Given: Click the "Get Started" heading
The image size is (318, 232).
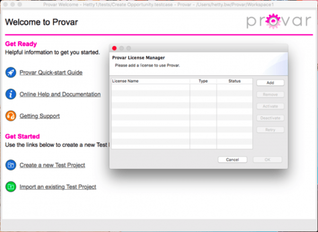Looking at the screenshot, I should coord(22,136).
